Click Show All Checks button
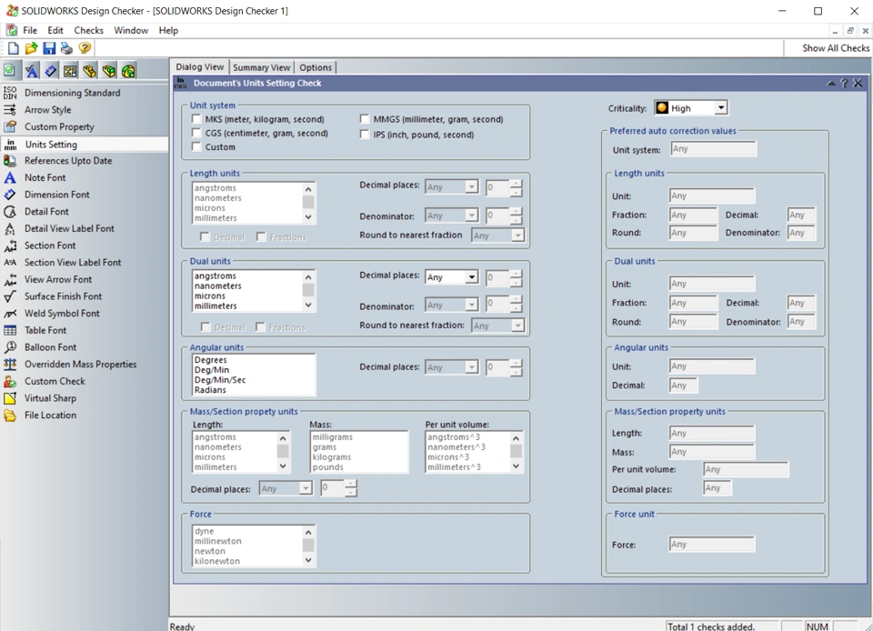This screenshot has height=631, width=873. pos(835,48)
